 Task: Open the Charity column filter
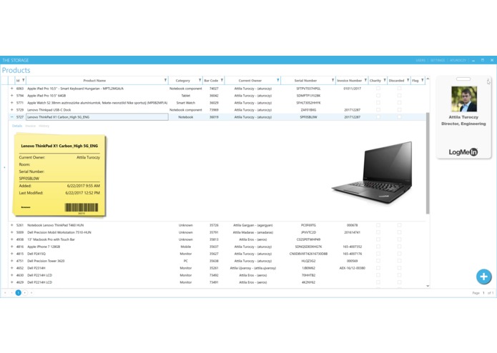(x=385, y=81)
